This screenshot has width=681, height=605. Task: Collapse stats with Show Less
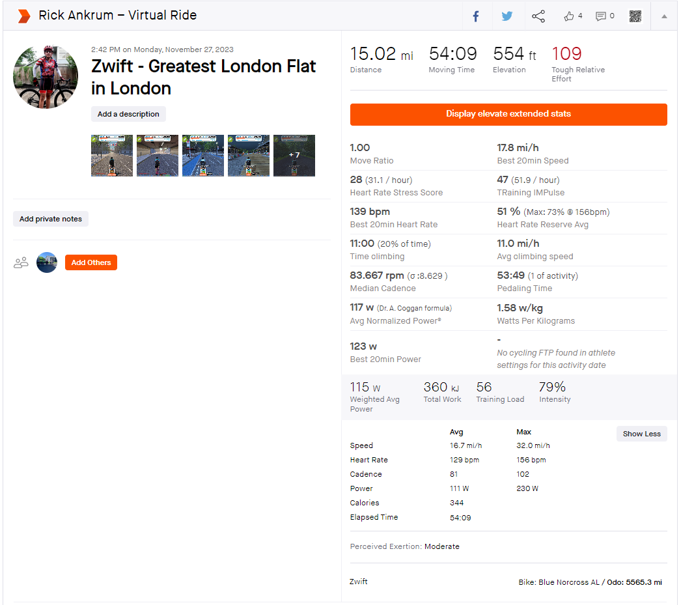(641, 434)
